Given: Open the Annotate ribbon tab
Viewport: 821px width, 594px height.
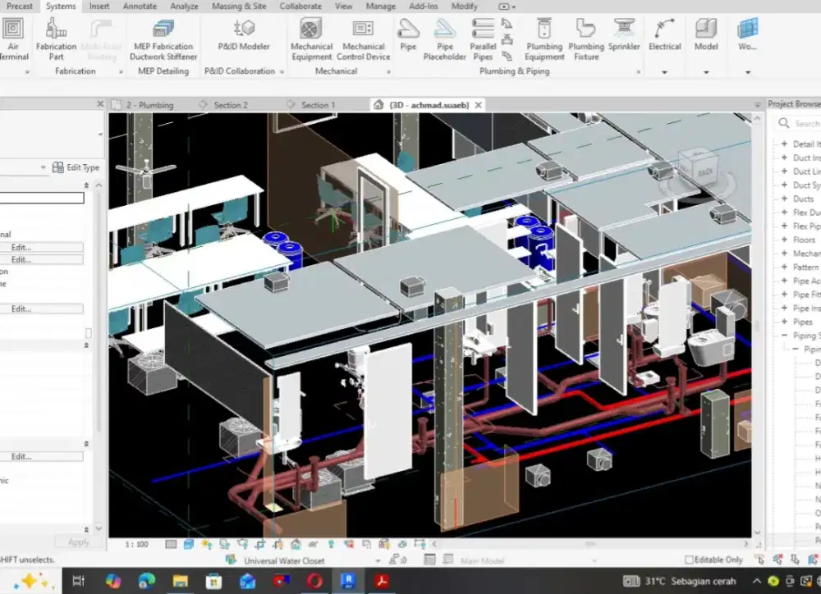Looking at the screenshot, I should 140,7.
